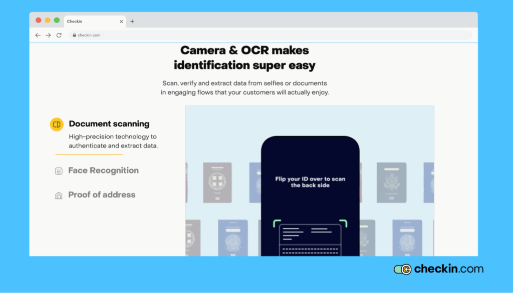Click the Face Recognition smiley icon
Image resolution: width=513 pixels, height=293 pixels.
(x=59, y=171)
